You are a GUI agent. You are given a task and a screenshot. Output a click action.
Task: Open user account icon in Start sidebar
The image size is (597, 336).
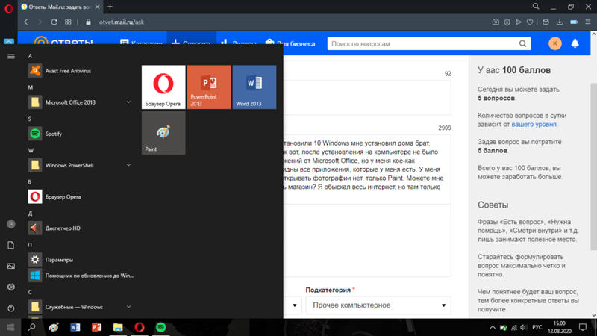pos(11,224)
